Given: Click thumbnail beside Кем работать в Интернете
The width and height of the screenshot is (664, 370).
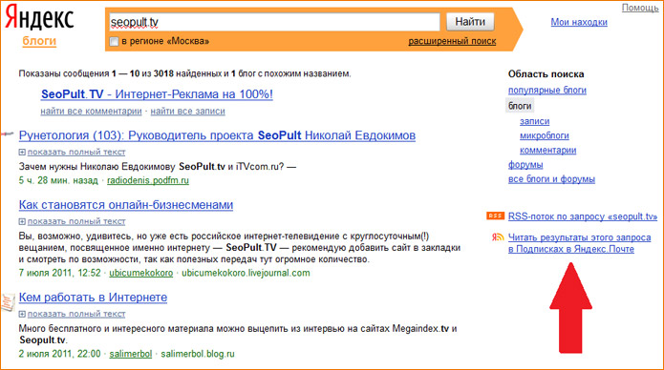Looking at the screenshot, I should pos(8,302).
